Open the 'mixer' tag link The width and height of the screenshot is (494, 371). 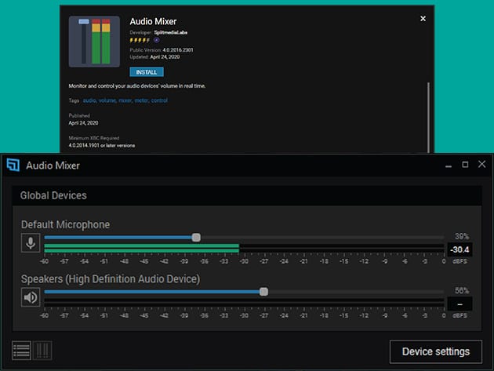click(x=125, y=100)
